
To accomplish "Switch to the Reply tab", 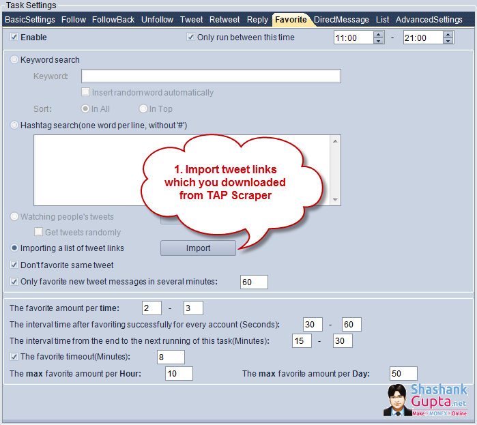I will pyautogui.click(x=257, y=20).
